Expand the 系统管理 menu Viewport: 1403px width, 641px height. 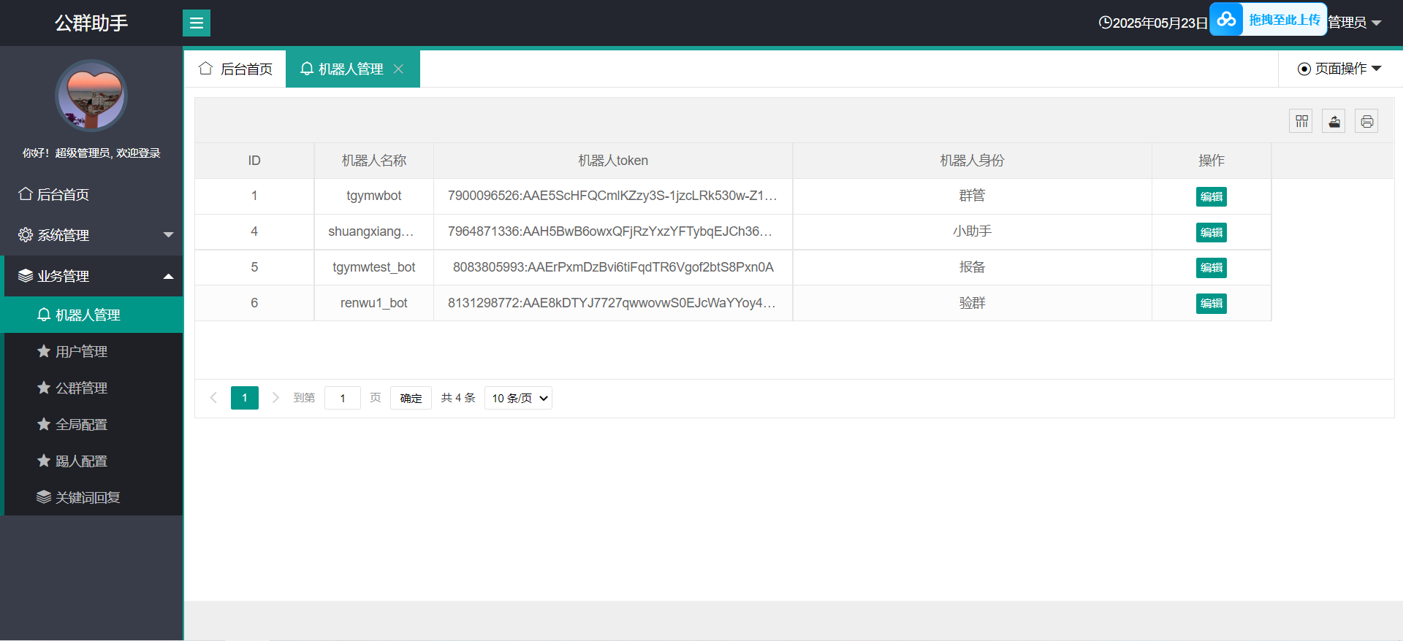(91, 235)
